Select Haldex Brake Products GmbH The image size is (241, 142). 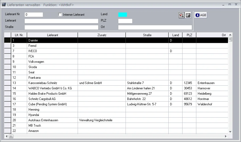click(52, 94)
